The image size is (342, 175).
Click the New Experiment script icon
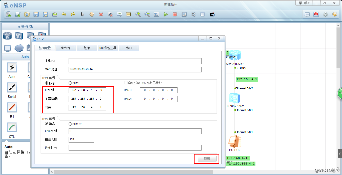pyautogui.click(x=17, y=14)
